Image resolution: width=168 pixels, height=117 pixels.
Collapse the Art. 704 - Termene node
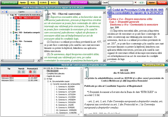pyautogui.click(x=11, y=41)
